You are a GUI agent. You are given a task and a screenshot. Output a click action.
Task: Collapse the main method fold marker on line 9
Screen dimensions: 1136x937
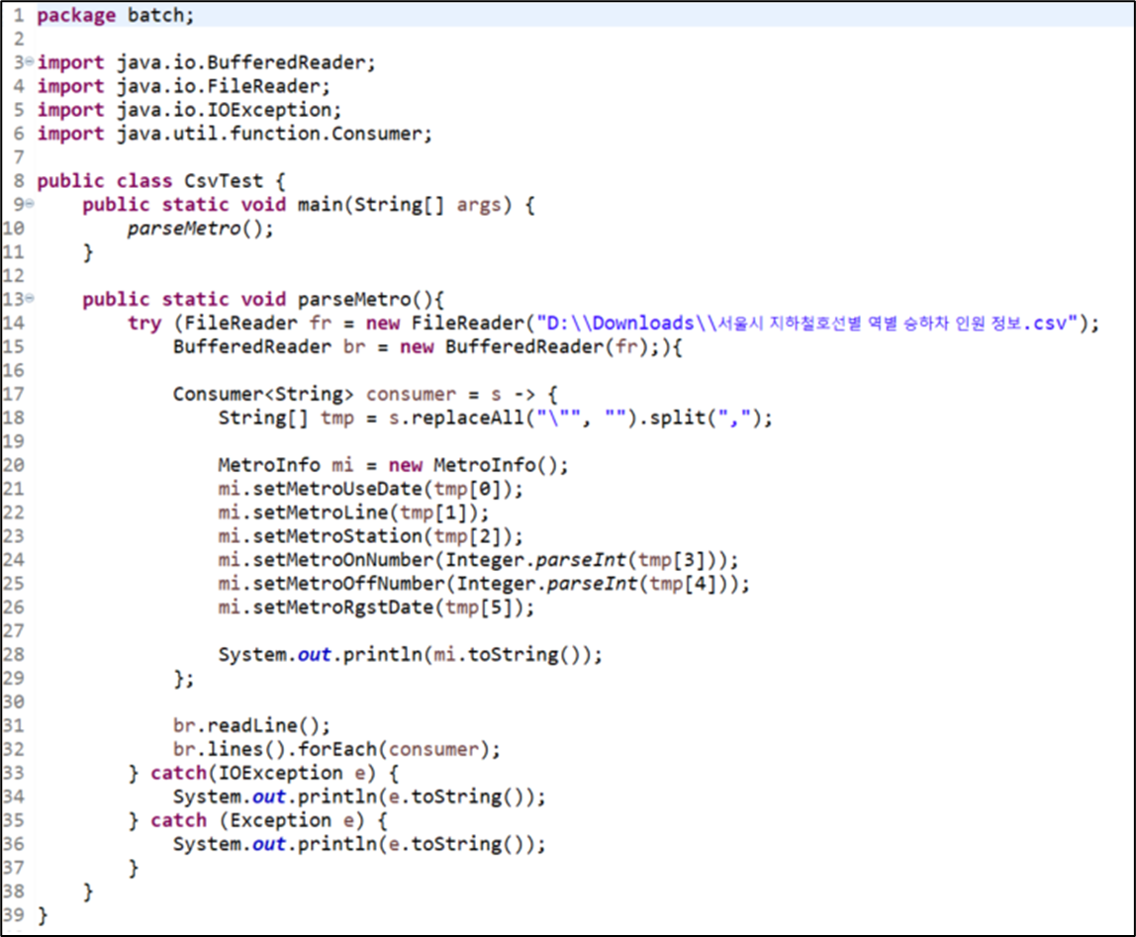30,204
